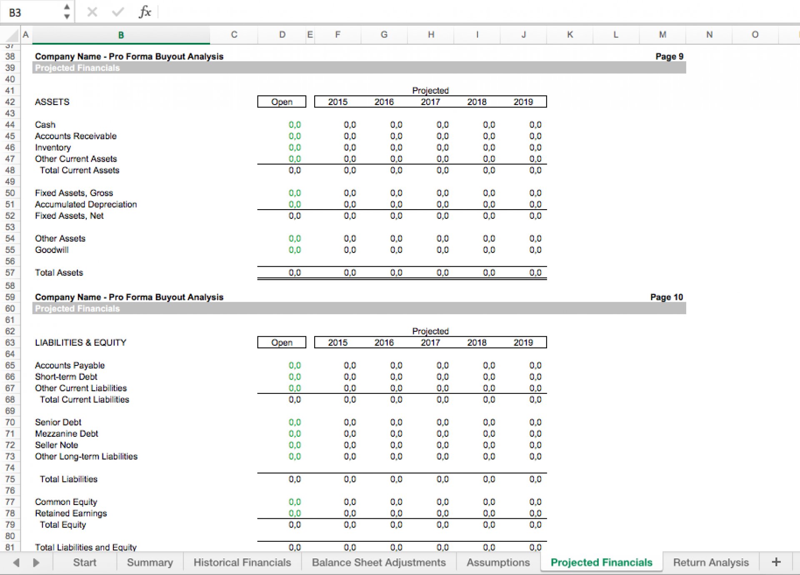Viewport: 800px width, 575px height.
Task: Click the '2019' header in Liabilities table
Action: [523, 342]
